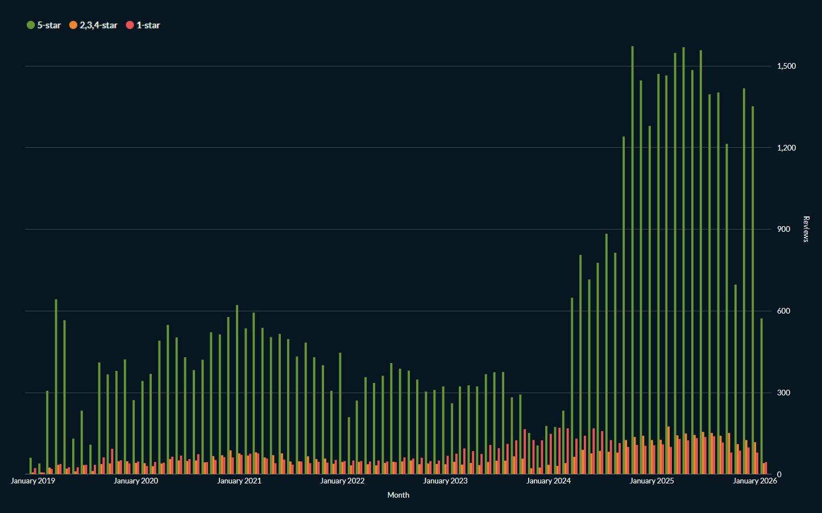
Task: Click the 900 gridline on the chart
Action: (x=398, y=229)
